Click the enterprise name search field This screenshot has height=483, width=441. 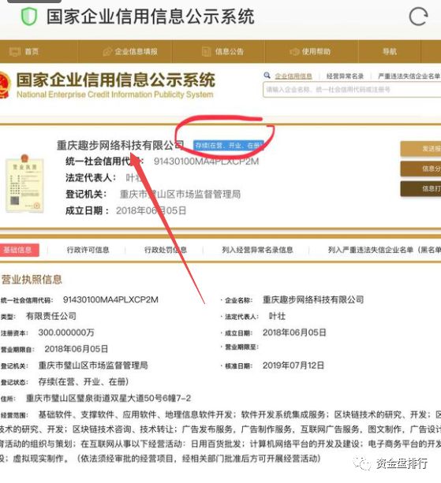click(x=352, y=90)
